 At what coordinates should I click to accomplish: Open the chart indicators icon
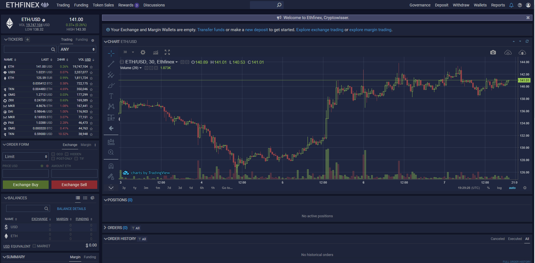[x=155, y=52]
